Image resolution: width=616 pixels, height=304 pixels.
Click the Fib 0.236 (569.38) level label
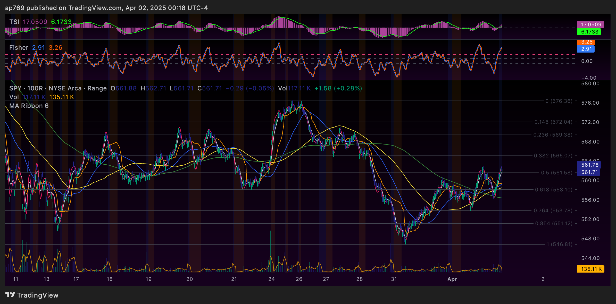[x=553, y=135]
